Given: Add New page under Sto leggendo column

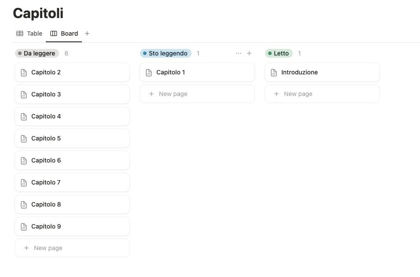Looking at the screenshot, I should click(x=197, y=94).
